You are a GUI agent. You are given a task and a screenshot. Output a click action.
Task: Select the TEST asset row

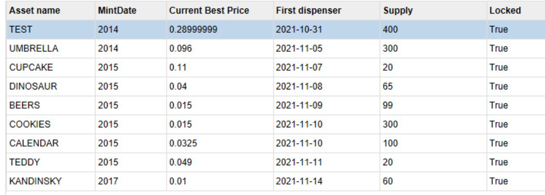[275, 30]
